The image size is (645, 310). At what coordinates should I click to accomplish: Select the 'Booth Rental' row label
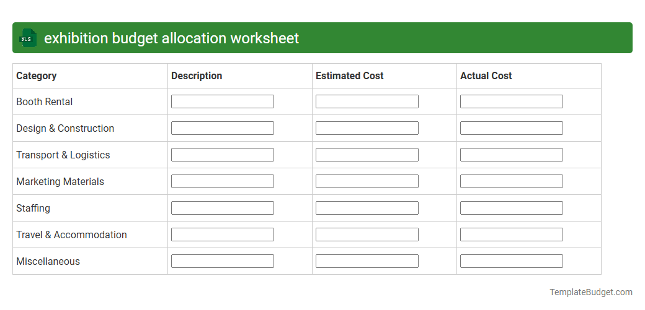coord(45,102)
